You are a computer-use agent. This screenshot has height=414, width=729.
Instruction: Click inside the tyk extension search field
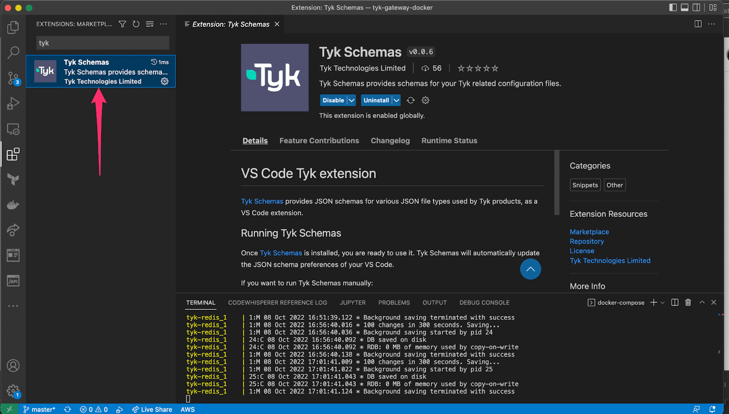(x=102, y=42)
